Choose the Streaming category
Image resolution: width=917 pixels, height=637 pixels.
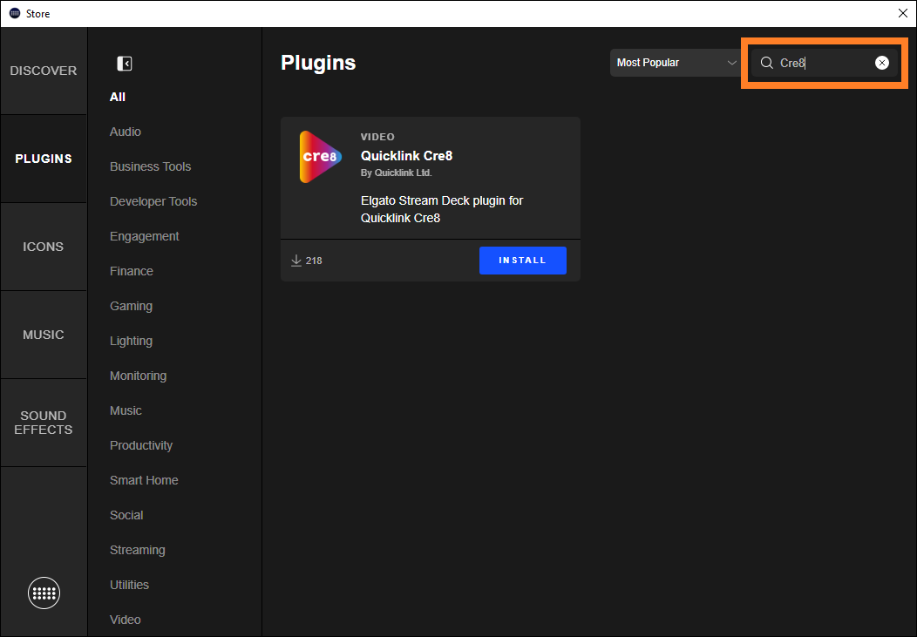coord(138,550)
